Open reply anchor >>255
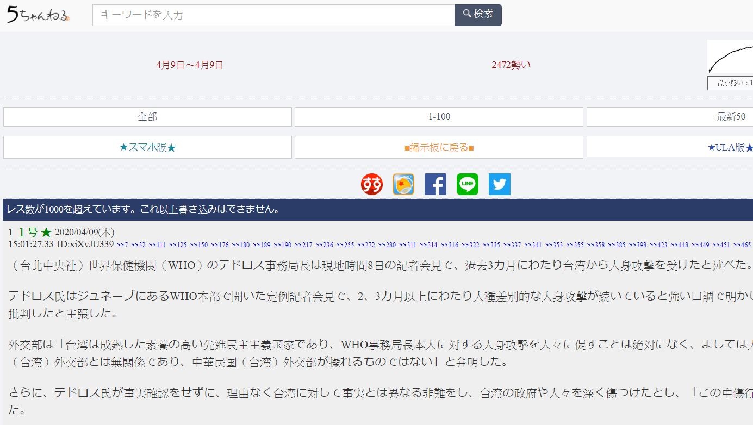Screen dimensions: 753x425 point(345,245)
